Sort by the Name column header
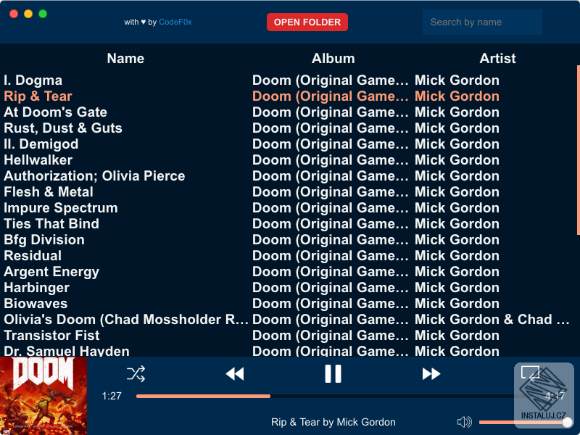Viewport: 580px width, 435px height. click(125, 59)
